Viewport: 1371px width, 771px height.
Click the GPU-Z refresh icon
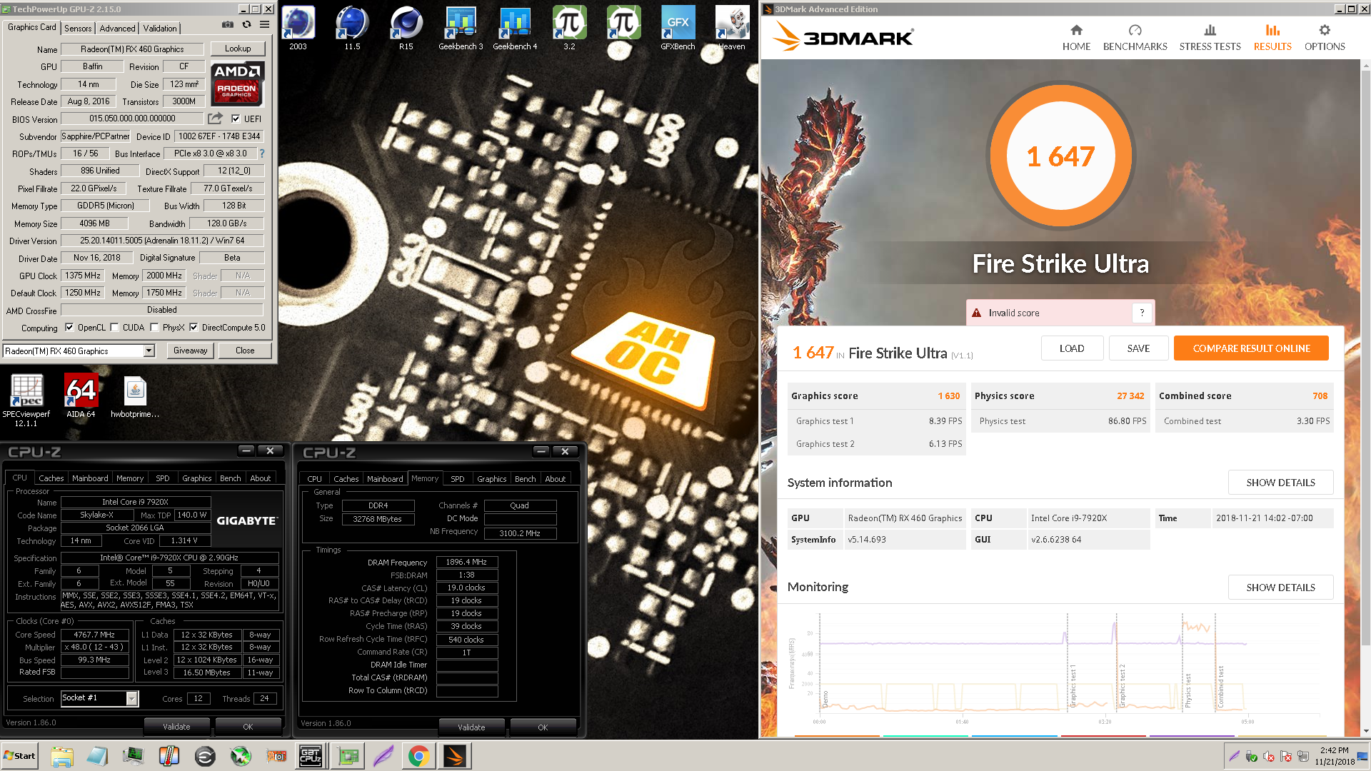coord(246,24)
